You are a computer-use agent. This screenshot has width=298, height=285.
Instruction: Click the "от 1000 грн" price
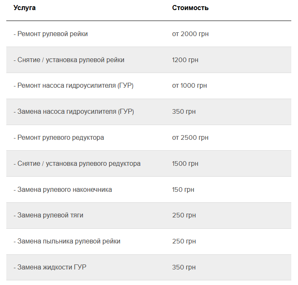[189, 86]
